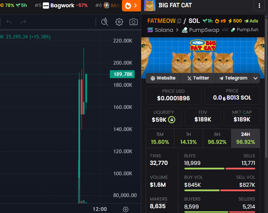Click the SELLS 13,771 value

coord(248,163)
